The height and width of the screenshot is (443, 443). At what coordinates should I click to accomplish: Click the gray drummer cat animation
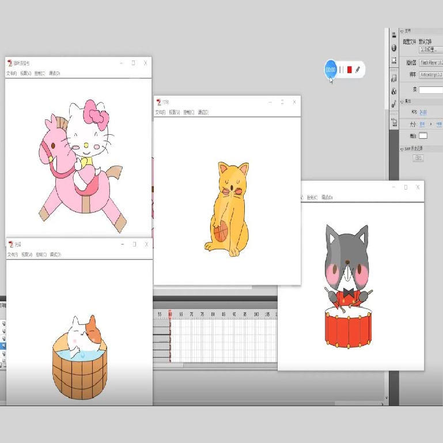[x=348, y=286]
